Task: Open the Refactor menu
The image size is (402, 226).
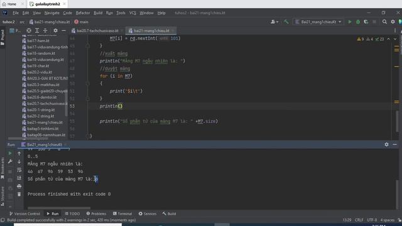Action: tap(83, 13)
